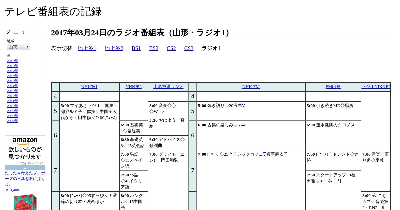This screenshot has width=400, height=210.
Task: Open the NHK第1 channel header link
Action: pyautogui.click(x=89, y=87)
